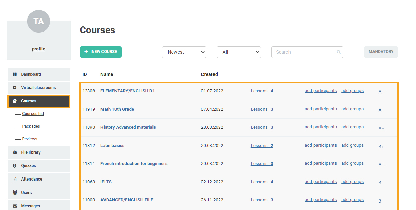The image size is (416, 210).
Task: Click the Dashboard grid icon
Action: tap(15, 74)
